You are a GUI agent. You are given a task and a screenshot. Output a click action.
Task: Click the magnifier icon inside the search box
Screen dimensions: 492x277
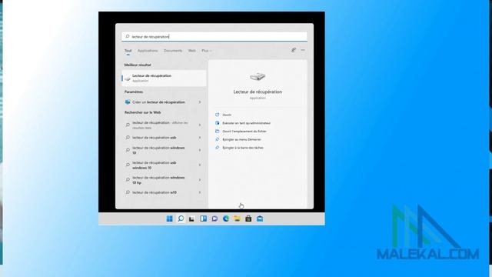(x=128, y=36)
